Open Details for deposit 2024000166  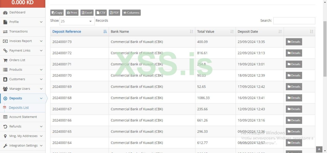[294, 120]
